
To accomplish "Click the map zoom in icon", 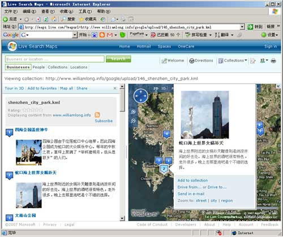I will pyautogui.click(x=134, y=112).
